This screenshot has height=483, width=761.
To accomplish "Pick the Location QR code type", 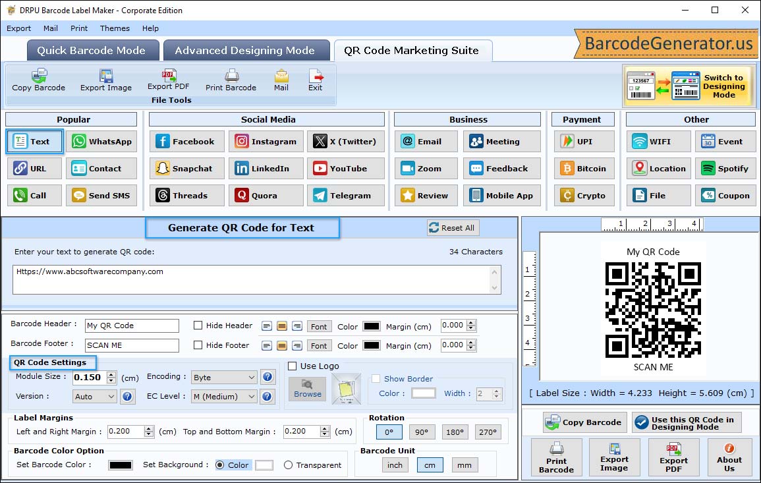I will coord(659,169).
